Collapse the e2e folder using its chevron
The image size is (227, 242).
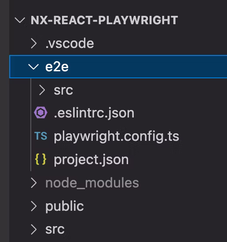pyautogui.click(x=33, y=67)
